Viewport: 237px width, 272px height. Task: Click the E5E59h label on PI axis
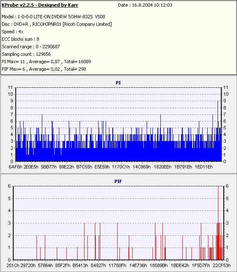(102, 167)
